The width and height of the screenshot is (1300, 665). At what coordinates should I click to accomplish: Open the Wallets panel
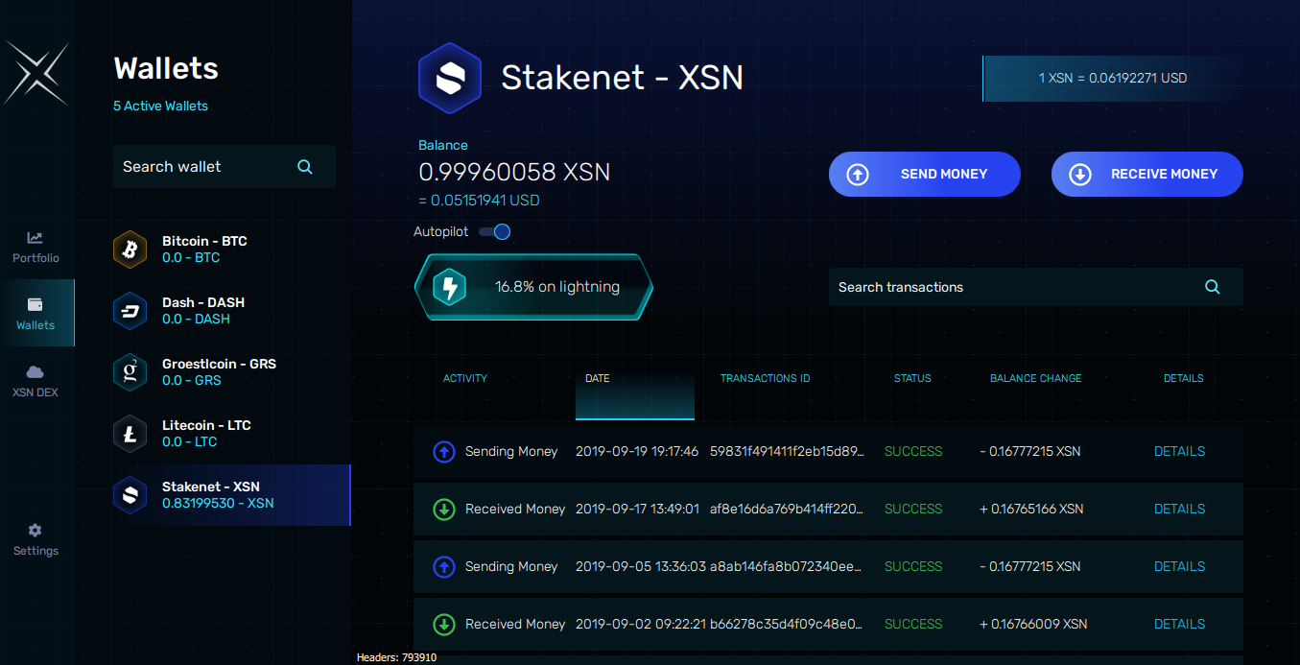(35, 313)
